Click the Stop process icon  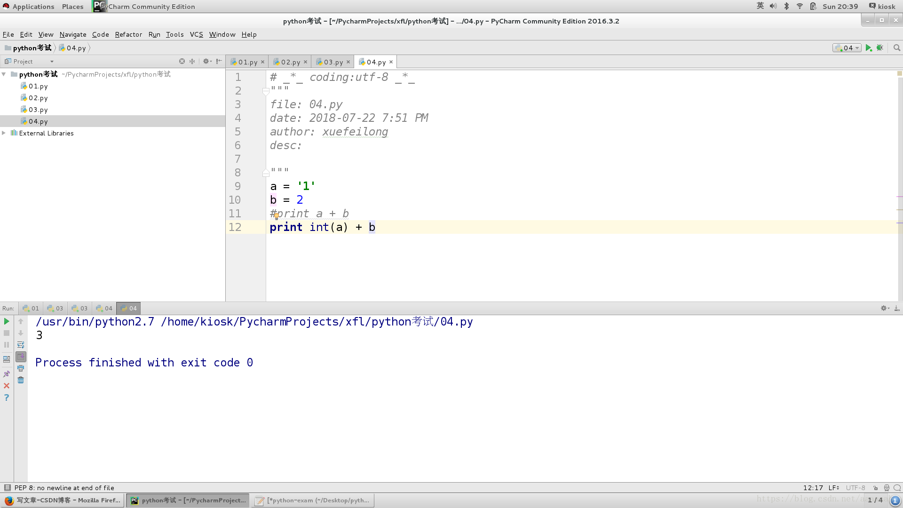pyautogui.click(x=6, y=333)
